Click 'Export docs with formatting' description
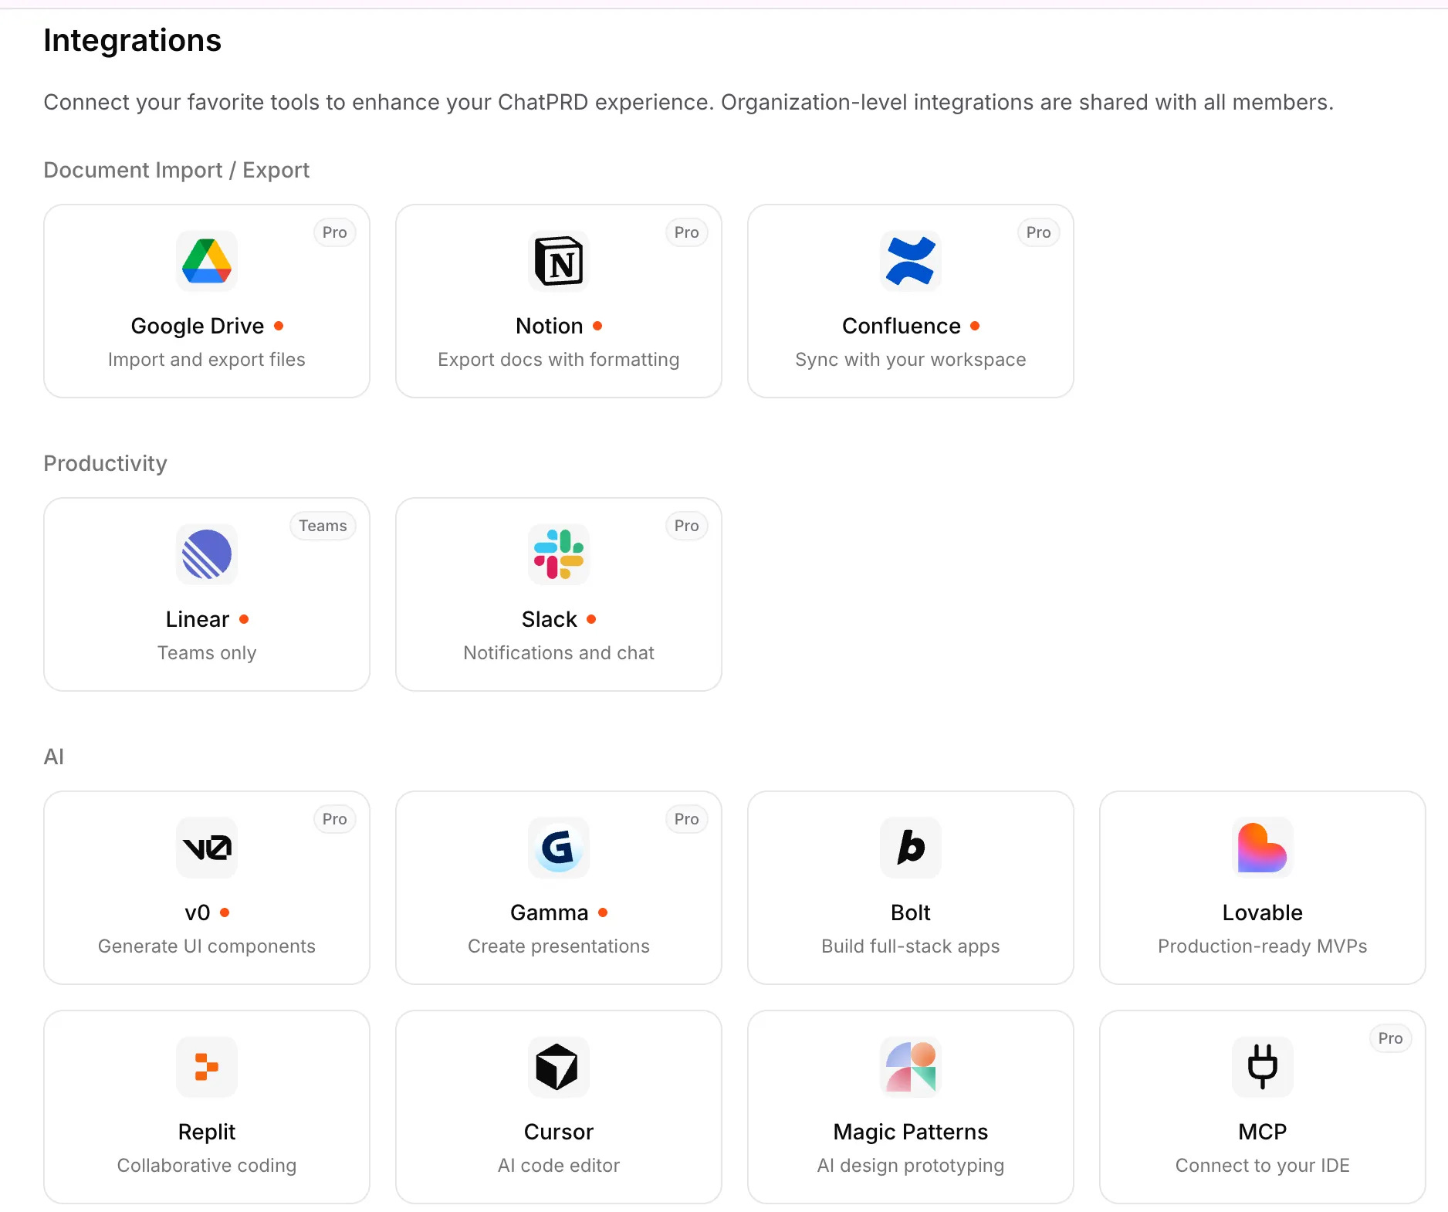 559,360
